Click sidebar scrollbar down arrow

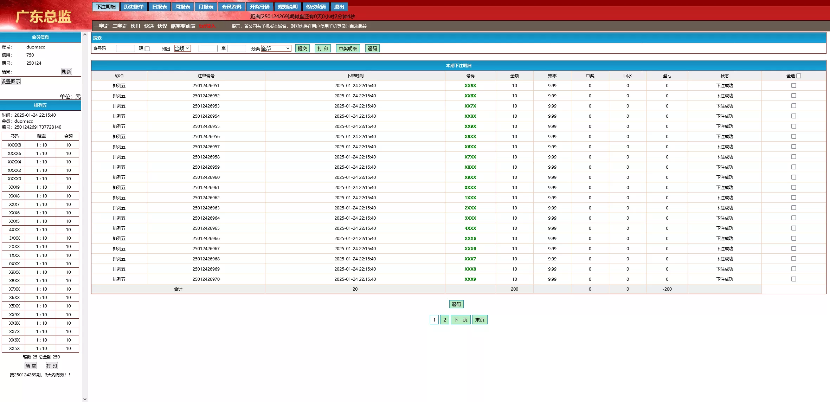coord(85,399)
